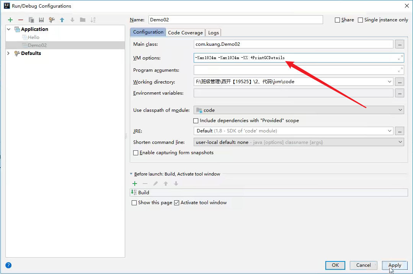Image resolution: width=413 pixels, height=274 pixels.
Task: Select the Build task in Before launch list
Action: (269, 193)
